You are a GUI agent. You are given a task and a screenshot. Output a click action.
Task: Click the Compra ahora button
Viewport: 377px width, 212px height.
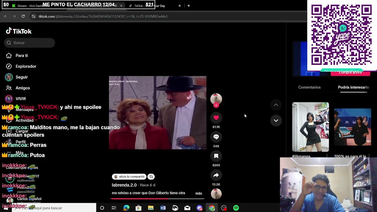[350, 73]
